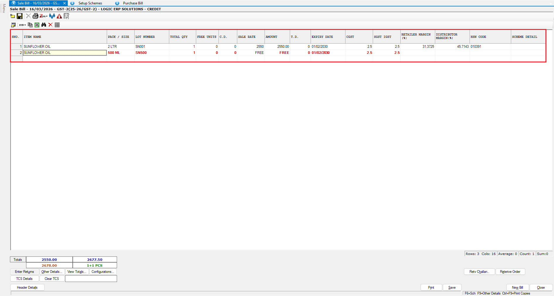Image resolution: width=554 pixels, height=296 pixels.
Task: Click the blue people group icon
Action: tap(52, 16)
